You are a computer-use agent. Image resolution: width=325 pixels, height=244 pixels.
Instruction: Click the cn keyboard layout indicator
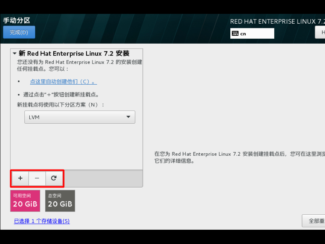pos(252,33)
